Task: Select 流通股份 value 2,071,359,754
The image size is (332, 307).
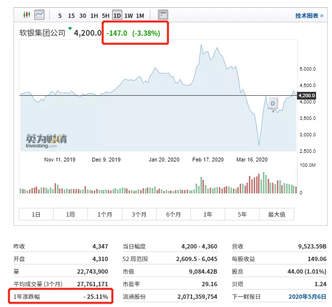Action: click(197, 297)
